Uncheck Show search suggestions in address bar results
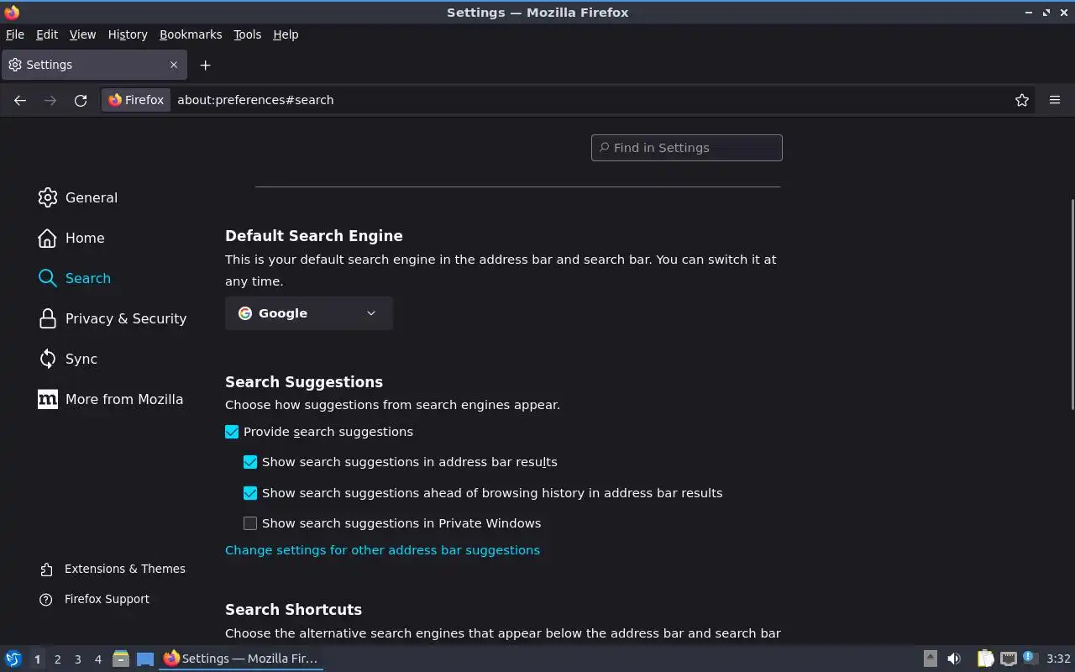The image size is (1075, 672). [x=250, y=462]
